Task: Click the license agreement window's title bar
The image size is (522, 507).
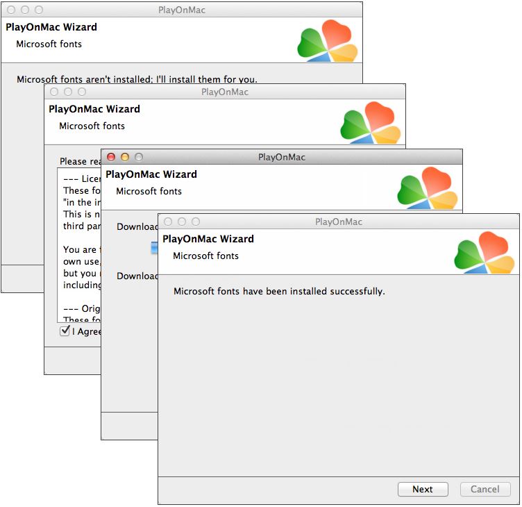Action: 225,92
